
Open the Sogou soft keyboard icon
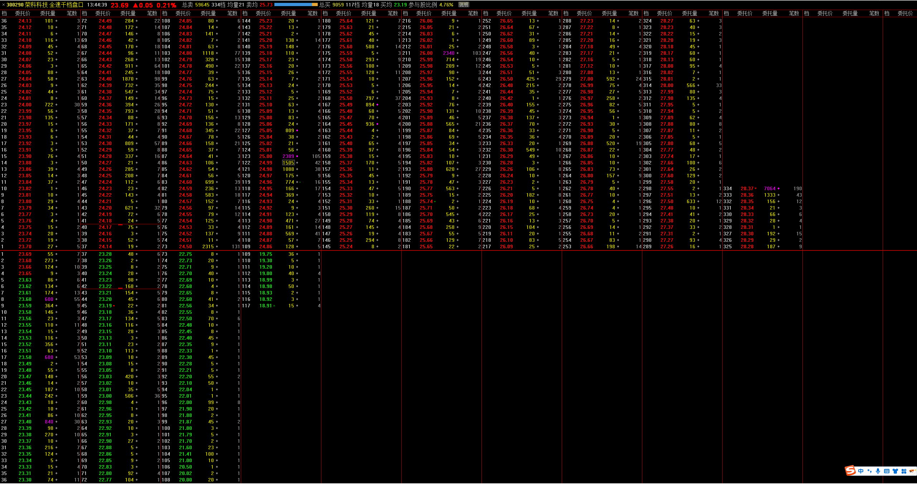pos(887,471)
